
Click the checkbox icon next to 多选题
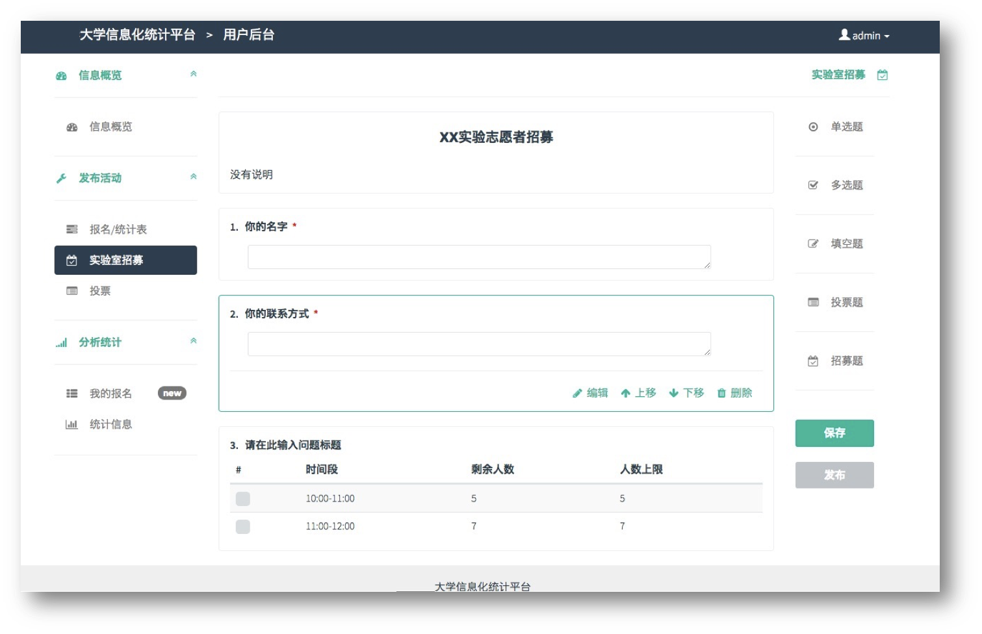point(813,185)
